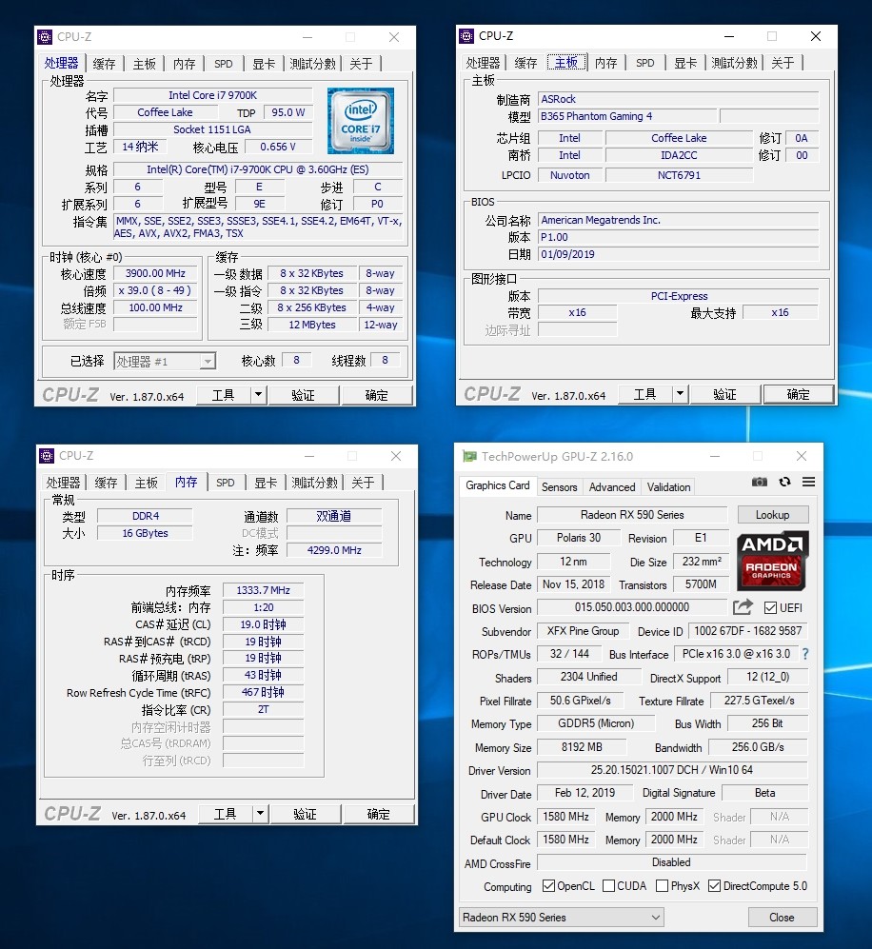Open 測試分數 tab in processor window

point(312,64)
